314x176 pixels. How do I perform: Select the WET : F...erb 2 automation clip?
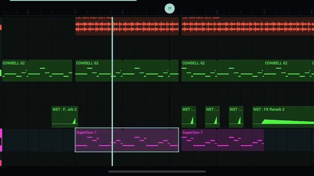tap(65, 117)
